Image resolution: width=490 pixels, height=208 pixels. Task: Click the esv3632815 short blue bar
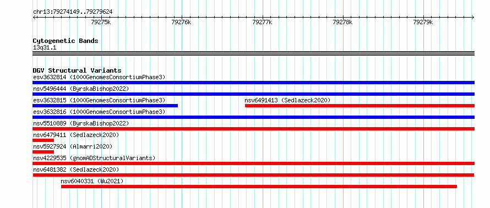105,106
